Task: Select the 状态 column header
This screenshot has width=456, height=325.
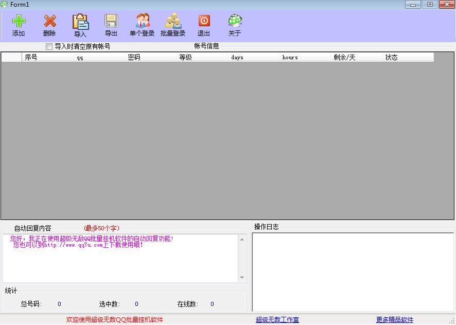Action: (408, 57)
